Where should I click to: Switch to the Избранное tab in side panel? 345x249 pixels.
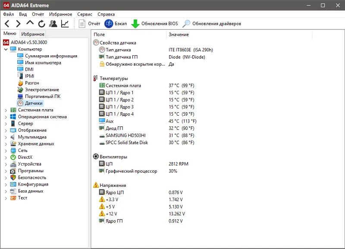pyautogui.click(x=33, y=34)
